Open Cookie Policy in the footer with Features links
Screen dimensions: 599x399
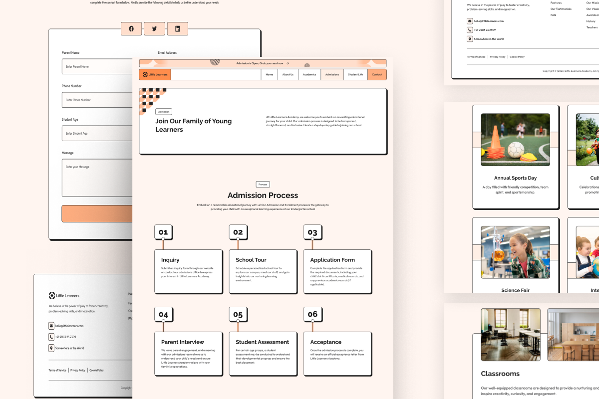coord(517,57)
